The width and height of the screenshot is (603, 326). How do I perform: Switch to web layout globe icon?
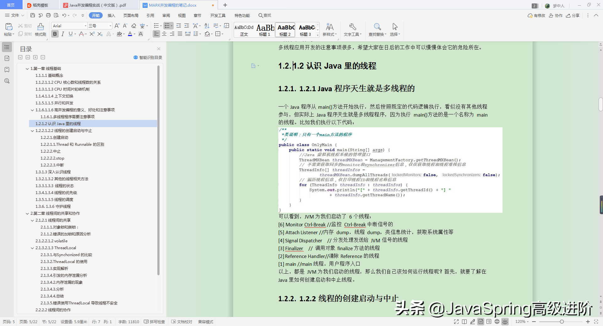click(497, 322)
